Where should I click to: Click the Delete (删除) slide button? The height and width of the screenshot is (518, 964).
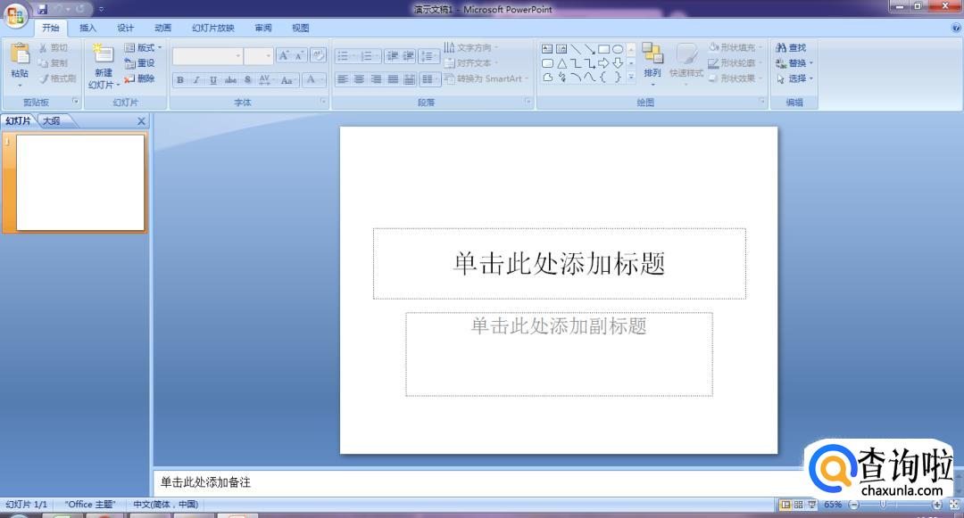pos(139,78)
